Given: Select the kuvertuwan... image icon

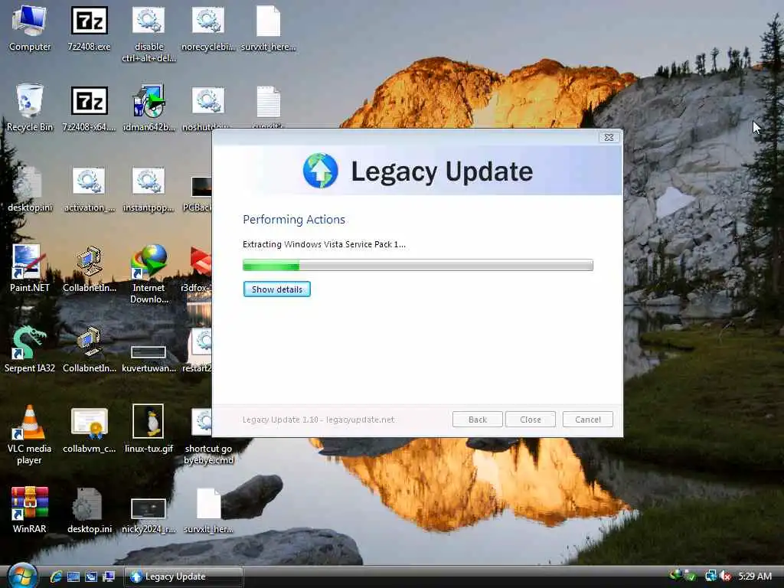Looking at the screenshot, I should tap(149, 358).
